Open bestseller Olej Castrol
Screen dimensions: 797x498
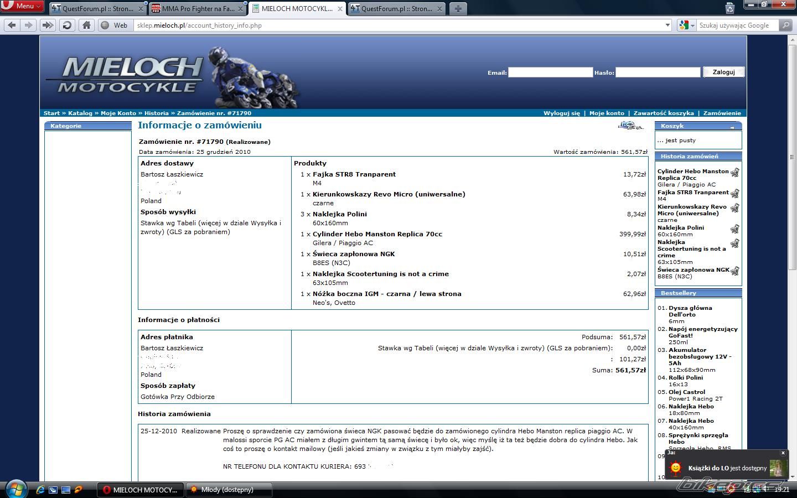click(x=687, y=392)
